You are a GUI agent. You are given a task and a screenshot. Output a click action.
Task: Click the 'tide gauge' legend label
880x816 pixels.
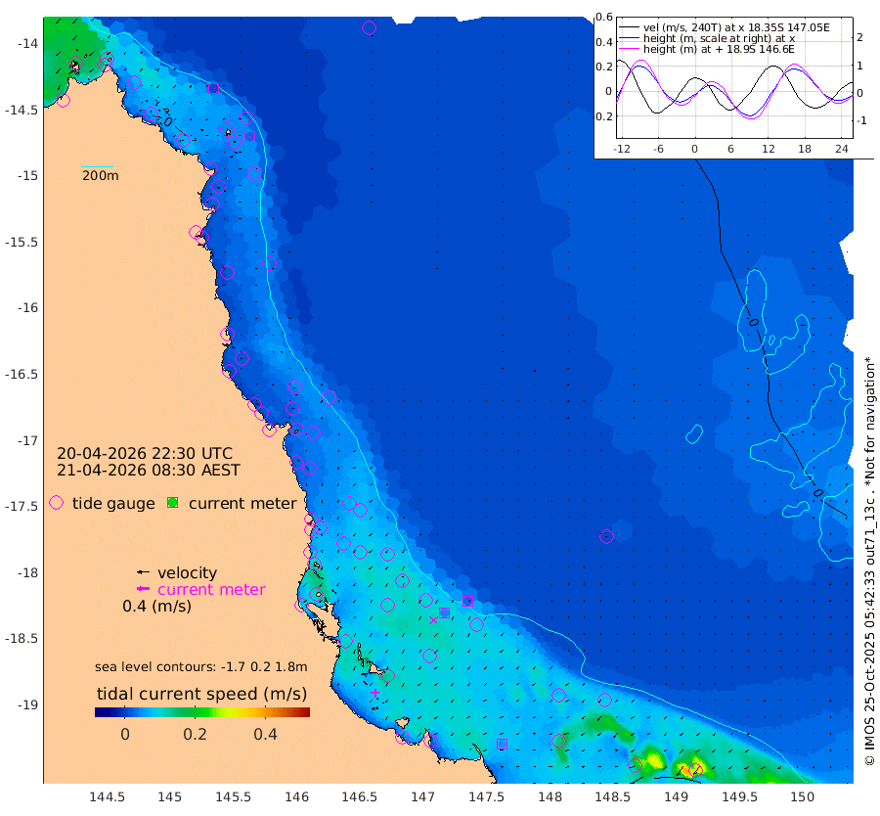(113, 504)
